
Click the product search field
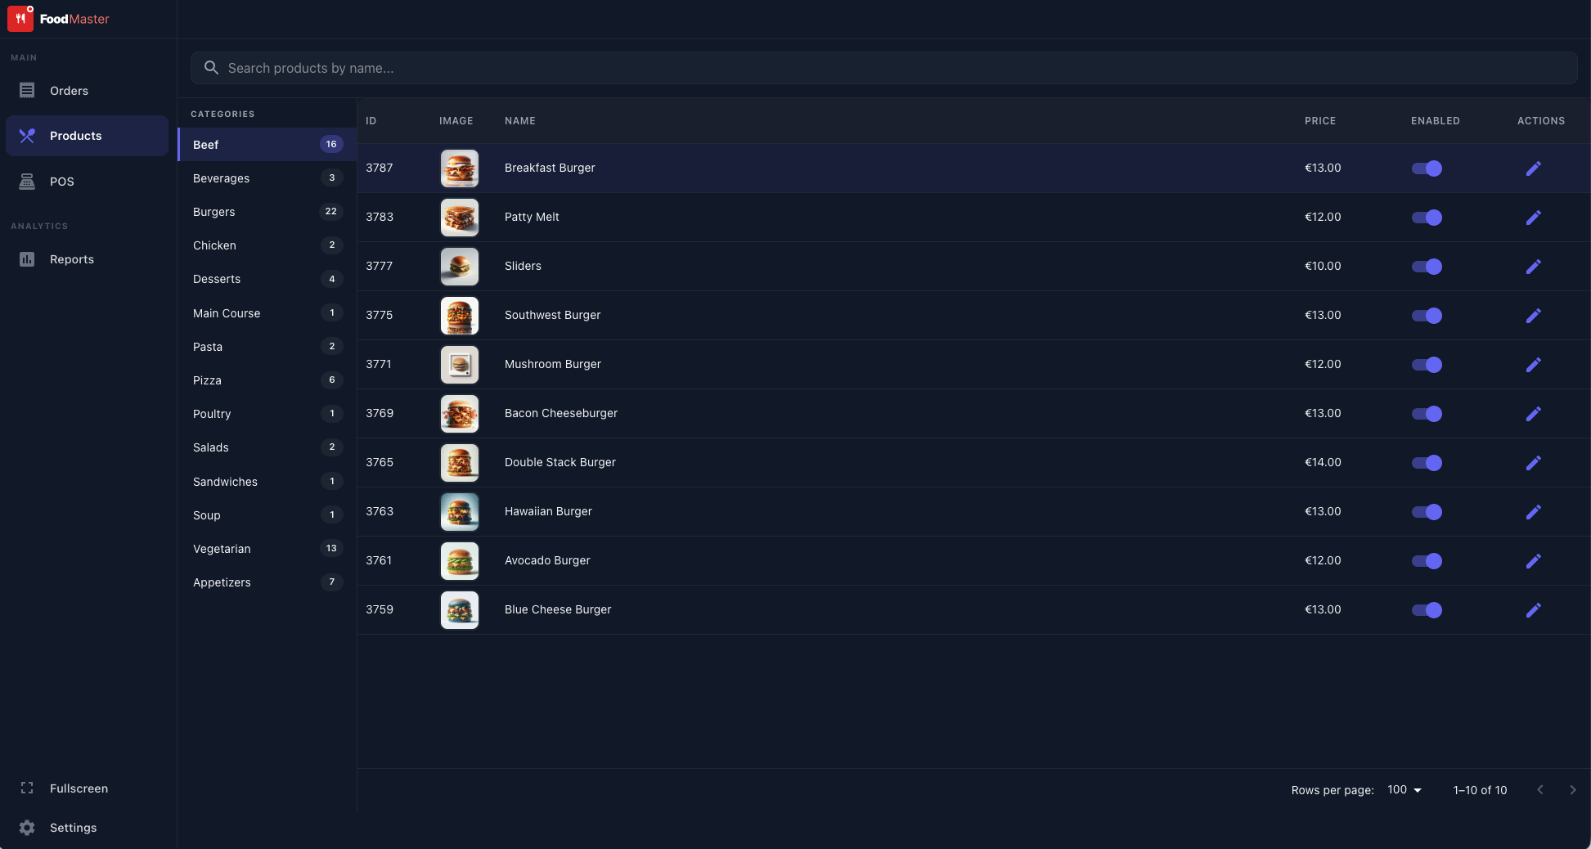tap(573, 68)
